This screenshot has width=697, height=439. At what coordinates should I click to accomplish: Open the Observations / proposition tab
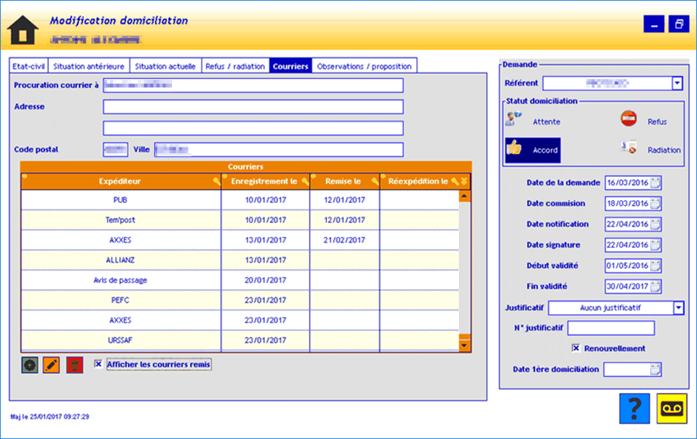click(364, 66)
